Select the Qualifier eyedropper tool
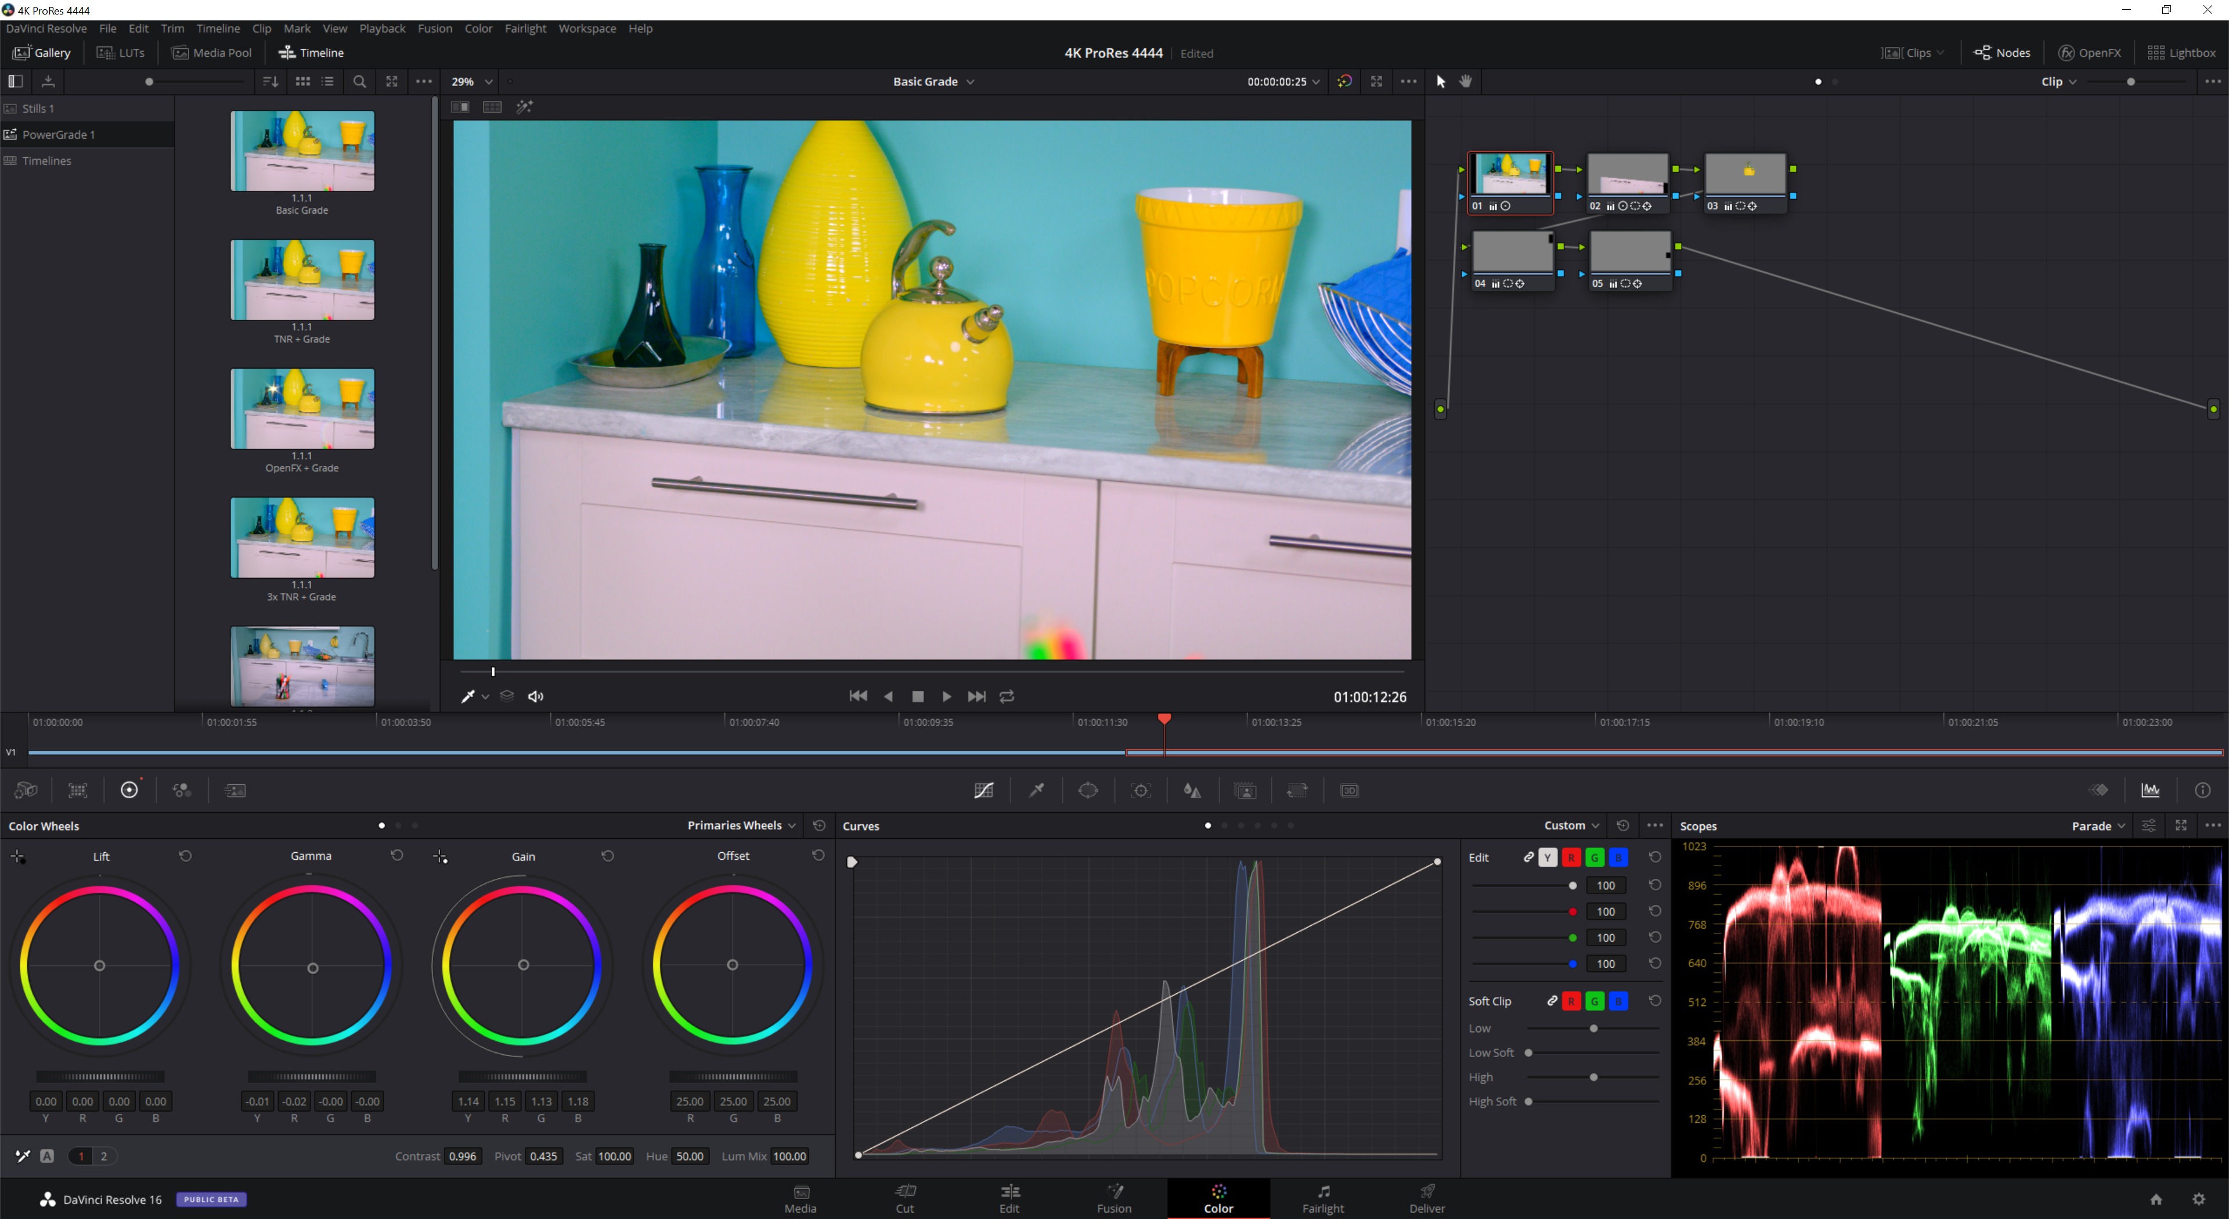The image size is (2229, 1219). point(1036,790)
